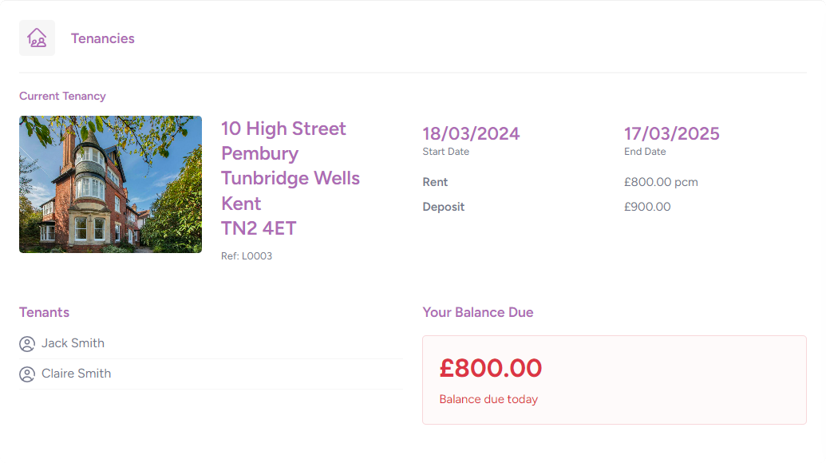Select Claire Smith's user avatar icon

click(x=27, y=374)
